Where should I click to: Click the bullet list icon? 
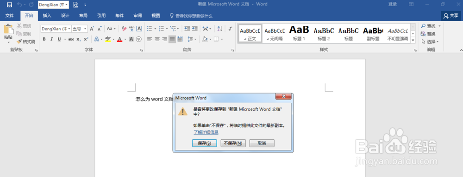tap(150, 29)
